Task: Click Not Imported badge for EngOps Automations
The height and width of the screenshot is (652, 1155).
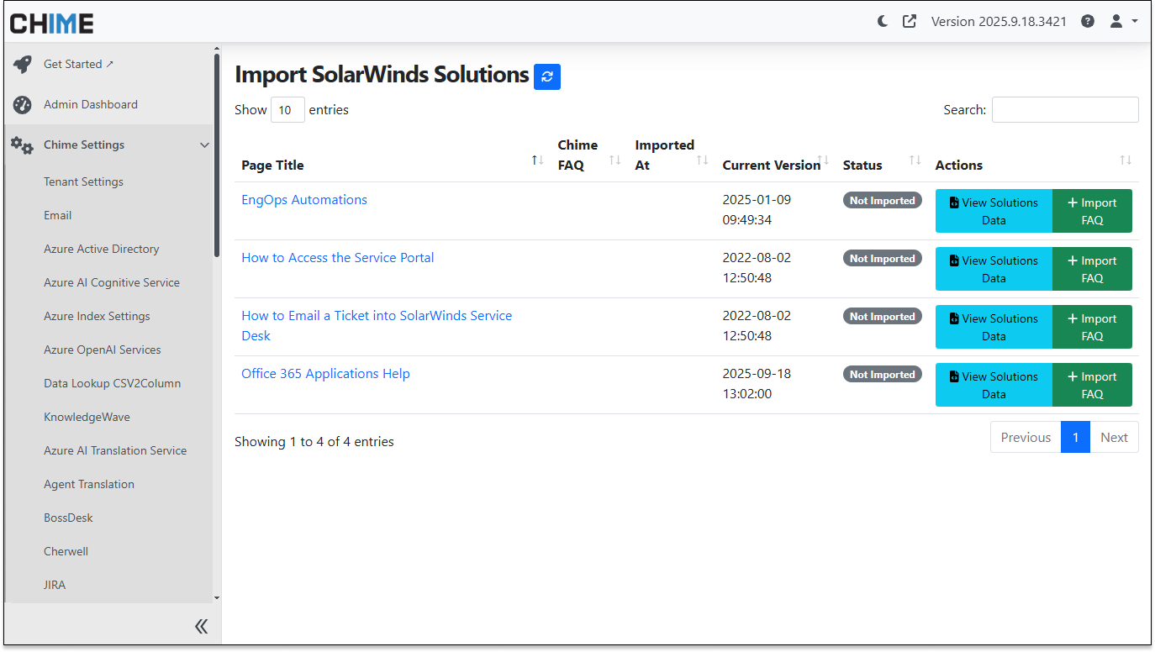Action: (882, 201)
